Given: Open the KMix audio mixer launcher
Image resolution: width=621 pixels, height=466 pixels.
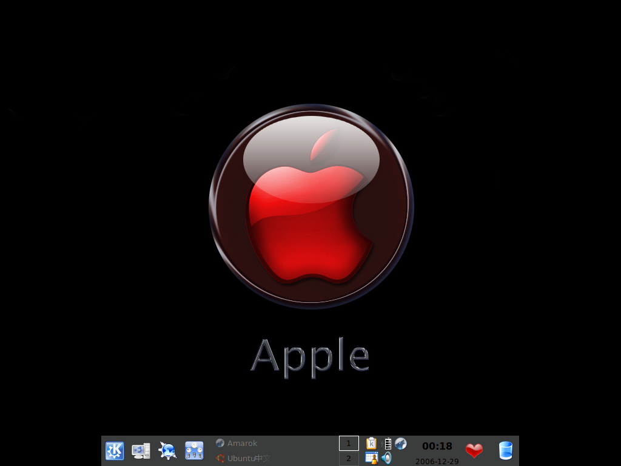Looking at the screenshot, I should tap(194, 451).
